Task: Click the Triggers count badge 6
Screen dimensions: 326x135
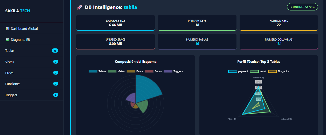Action: click(56, 95)
